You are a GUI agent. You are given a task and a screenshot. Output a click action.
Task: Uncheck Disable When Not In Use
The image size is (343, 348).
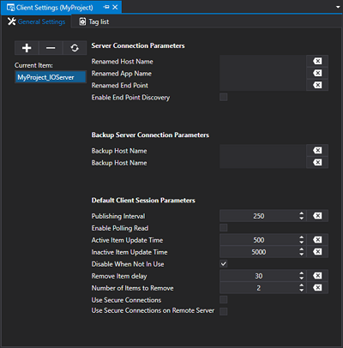click(224, 264)
